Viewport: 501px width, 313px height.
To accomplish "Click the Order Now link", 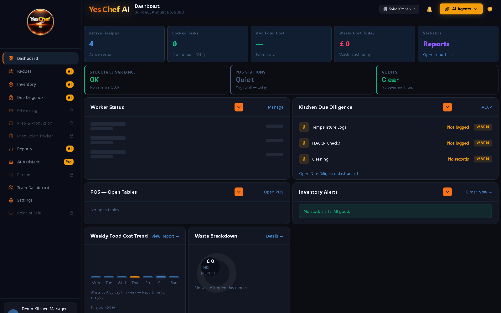I will tap(479, 192).
